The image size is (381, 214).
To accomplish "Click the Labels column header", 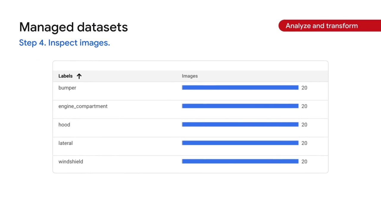I will click(x=65, y=76).
